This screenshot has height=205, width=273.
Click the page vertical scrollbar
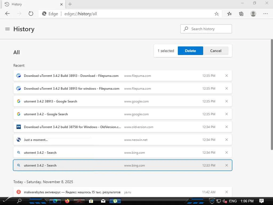[x=272, y=94]
